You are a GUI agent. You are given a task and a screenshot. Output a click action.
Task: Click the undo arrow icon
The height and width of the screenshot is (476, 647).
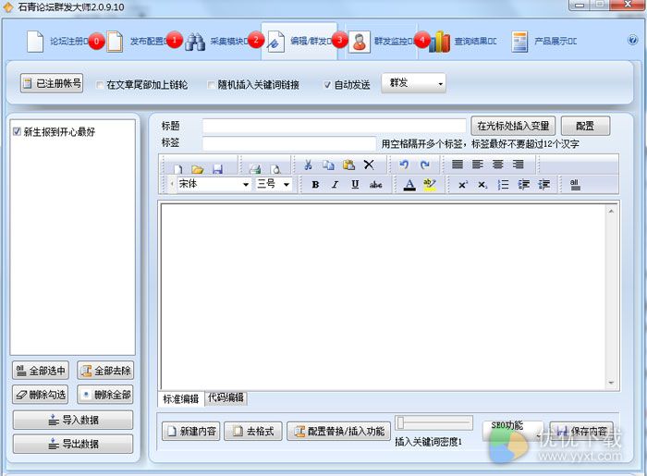[x=404, y=165]
